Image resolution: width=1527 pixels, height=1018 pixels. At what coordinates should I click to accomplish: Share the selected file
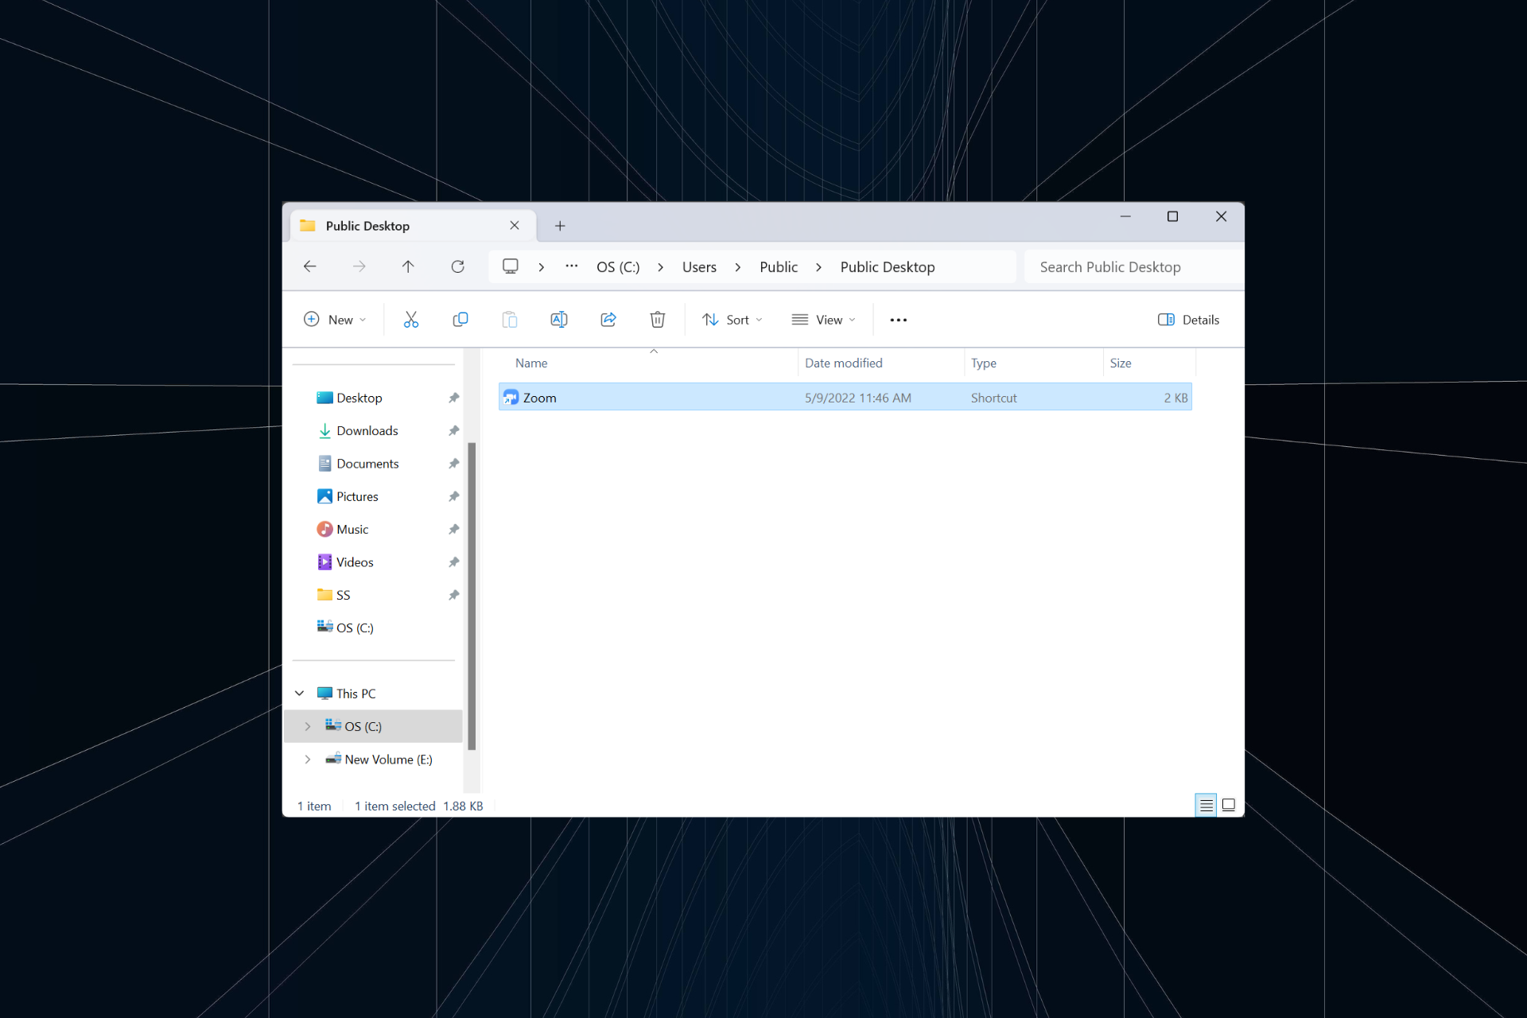[608, 320]
